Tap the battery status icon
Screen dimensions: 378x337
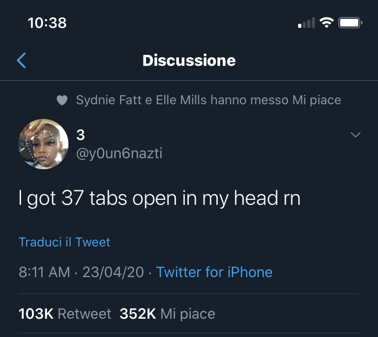point(350,23)
